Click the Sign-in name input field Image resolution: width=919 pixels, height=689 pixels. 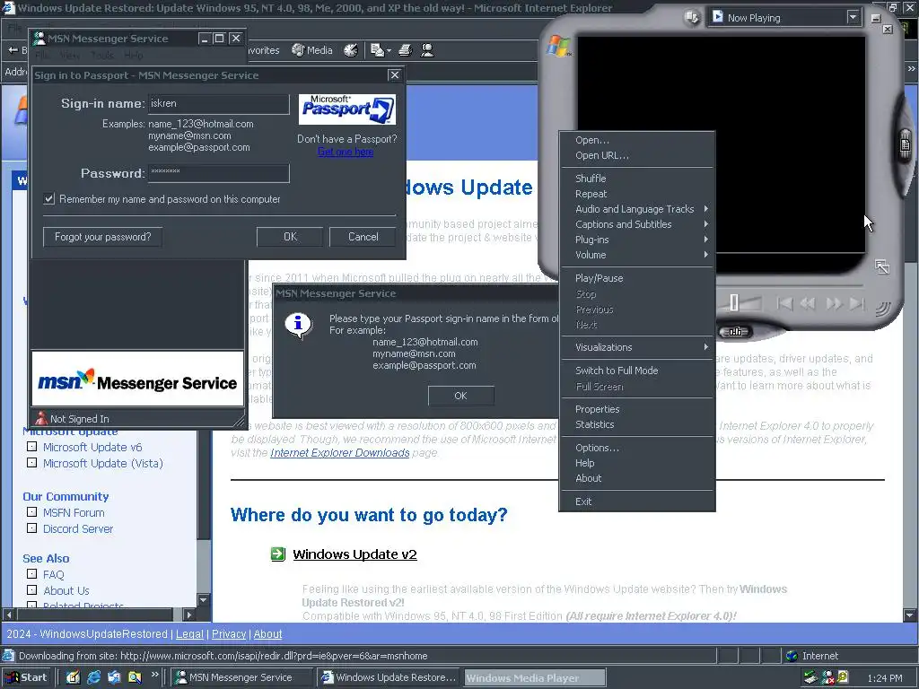[x=219, y=104]
